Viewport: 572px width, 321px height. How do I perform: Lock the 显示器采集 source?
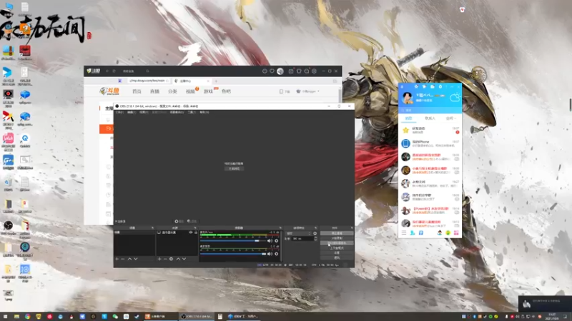point(195,233)
